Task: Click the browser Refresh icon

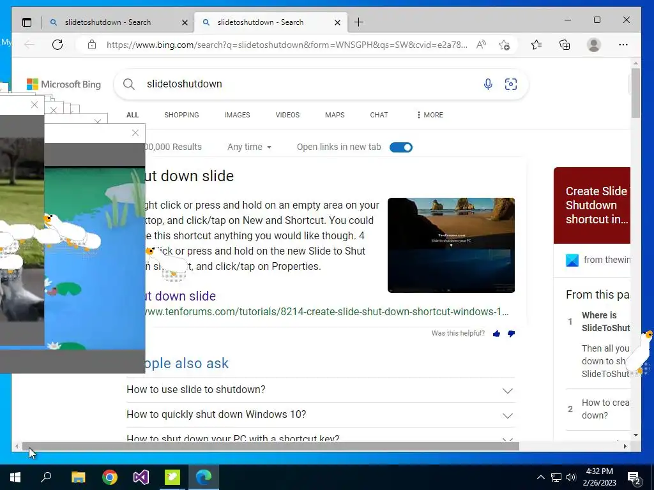Action: click(57, 45)
